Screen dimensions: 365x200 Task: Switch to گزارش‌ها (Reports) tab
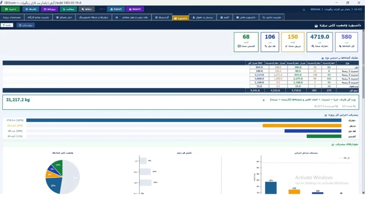click(x=162, y=17)
